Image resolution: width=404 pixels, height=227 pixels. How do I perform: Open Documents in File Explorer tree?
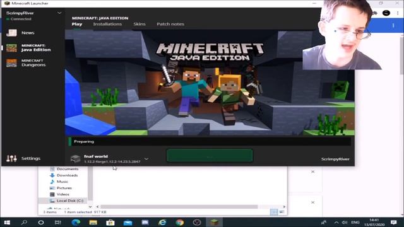tap(68, 169)
